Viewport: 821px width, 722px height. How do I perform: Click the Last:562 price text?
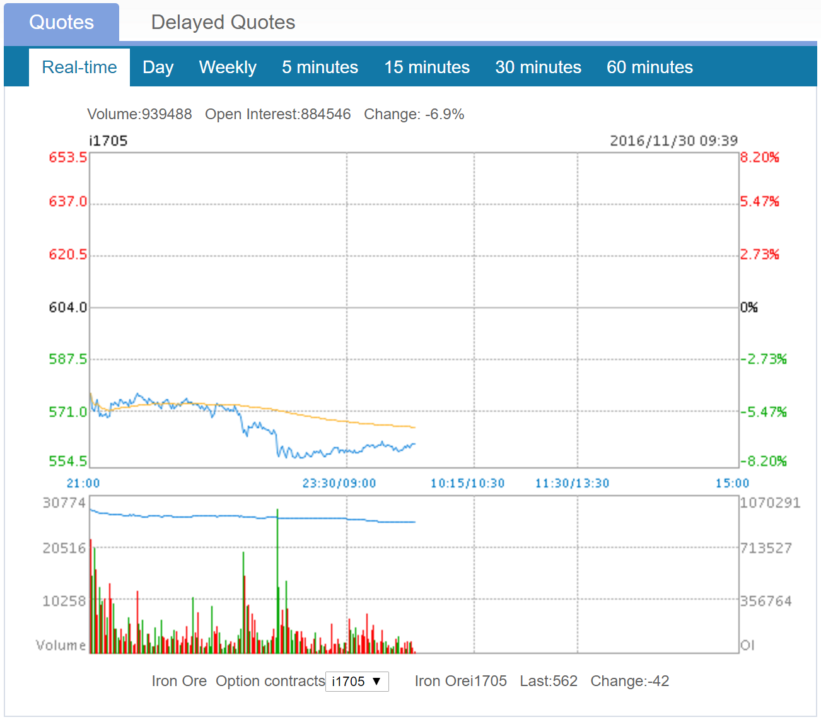[x=549, y=682]
